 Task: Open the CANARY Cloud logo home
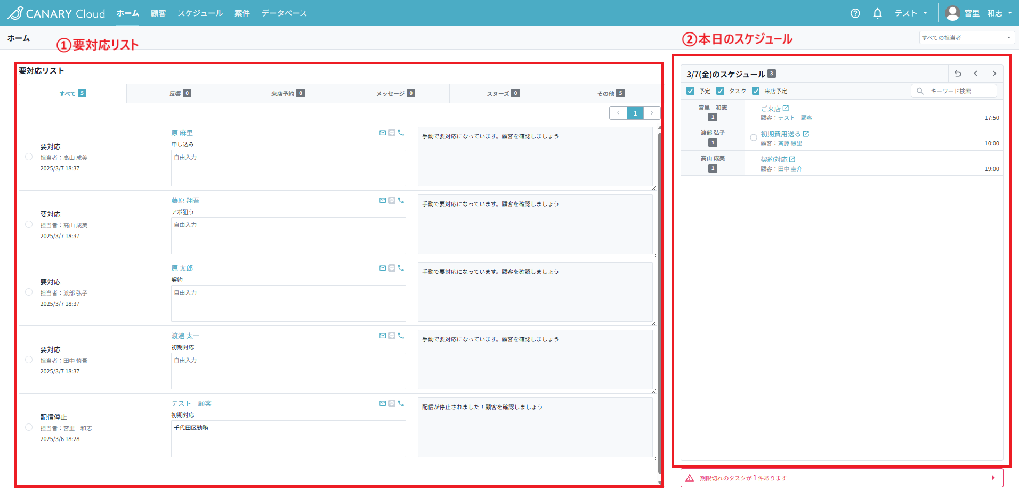coord(56,13)
